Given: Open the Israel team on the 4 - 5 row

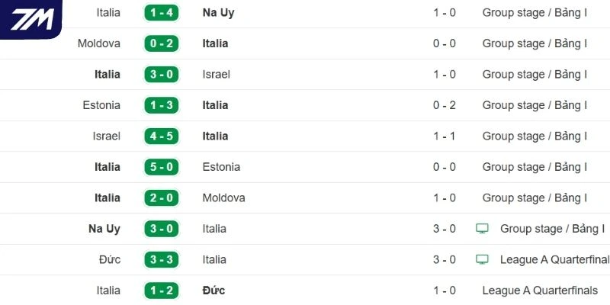Looking at the screenshot, I should (106, 136).
